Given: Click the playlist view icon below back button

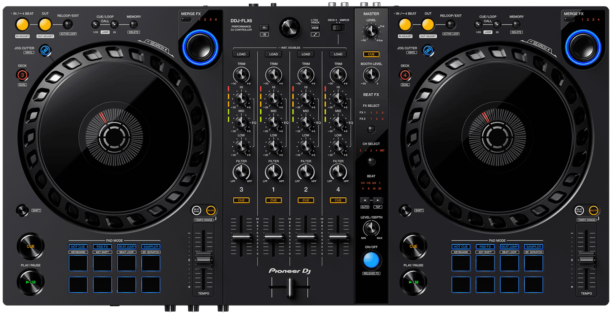Looking at the screenshot, I should (x=264, y=34).
